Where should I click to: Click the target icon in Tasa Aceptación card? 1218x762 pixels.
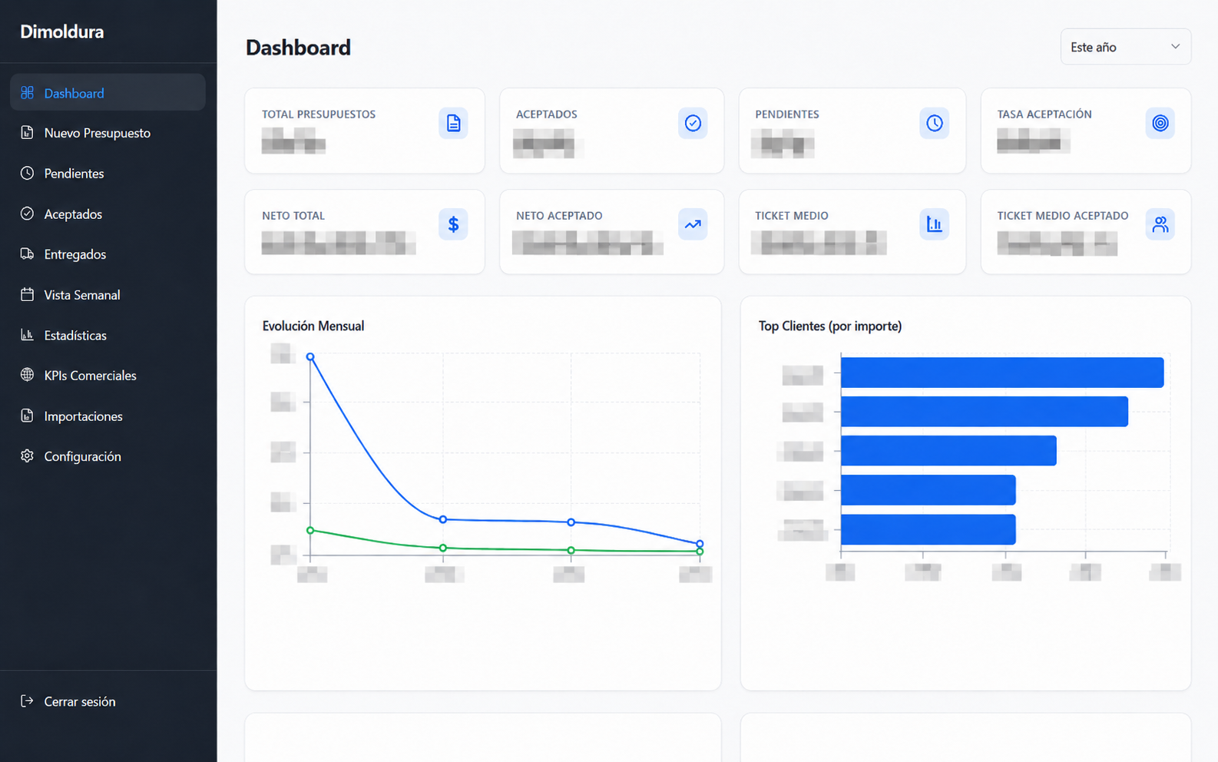point(1160,123)
